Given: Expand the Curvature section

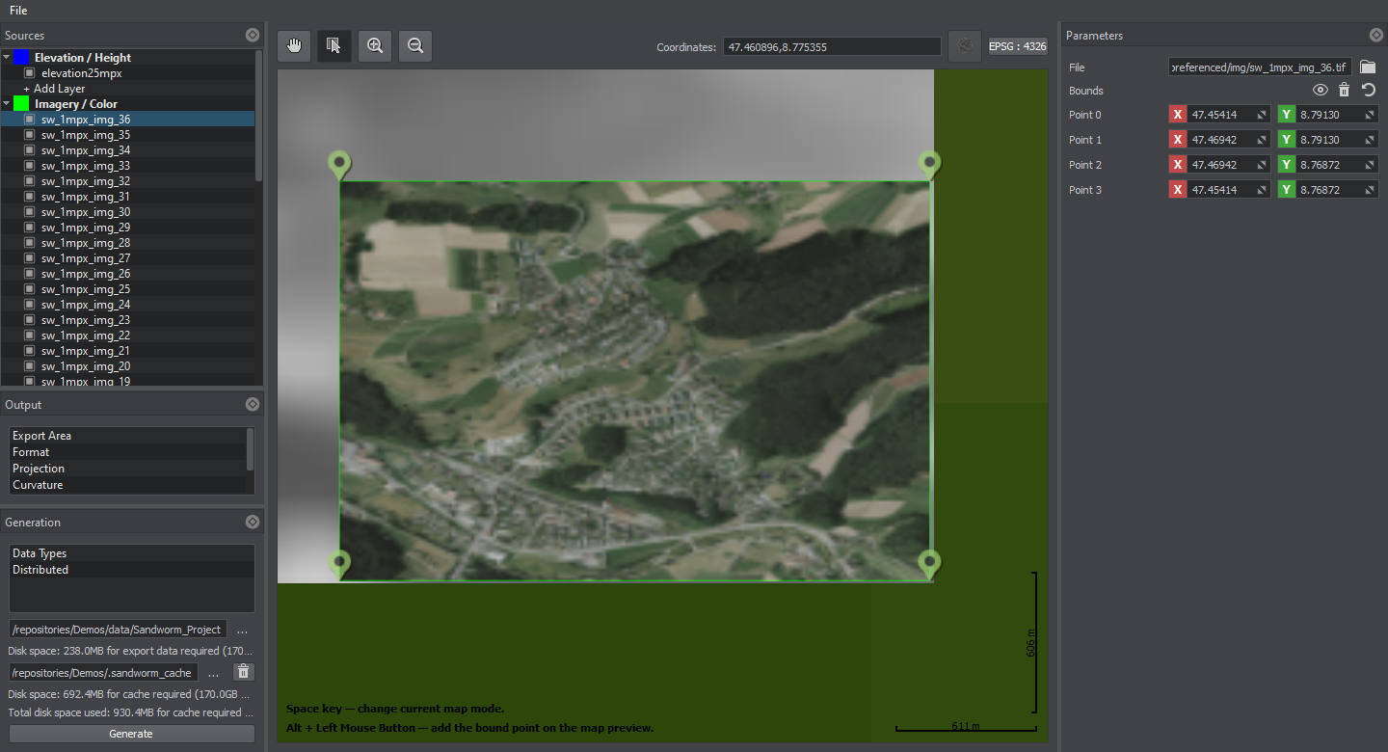Looking at the screenshot, I should 127,485.
